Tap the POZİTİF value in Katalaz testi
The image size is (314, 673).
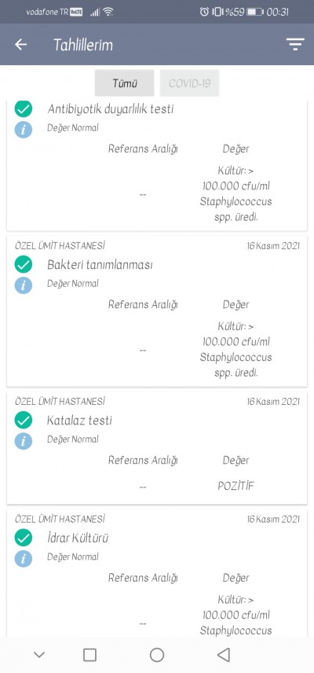235,487
